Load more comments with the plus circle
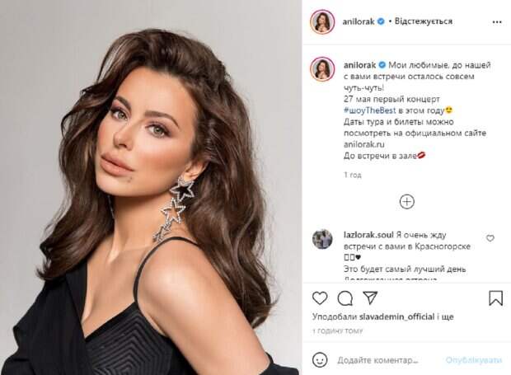The image size is (511, 375). point(406,202)
